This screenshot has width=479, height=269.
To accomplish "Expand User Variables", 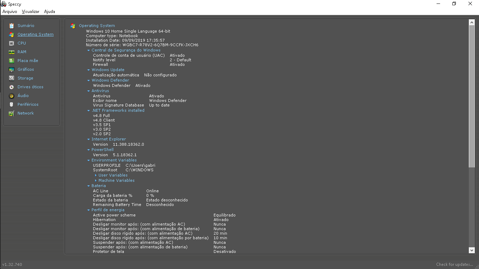I will pyautogui.click(x=96, y=175).
